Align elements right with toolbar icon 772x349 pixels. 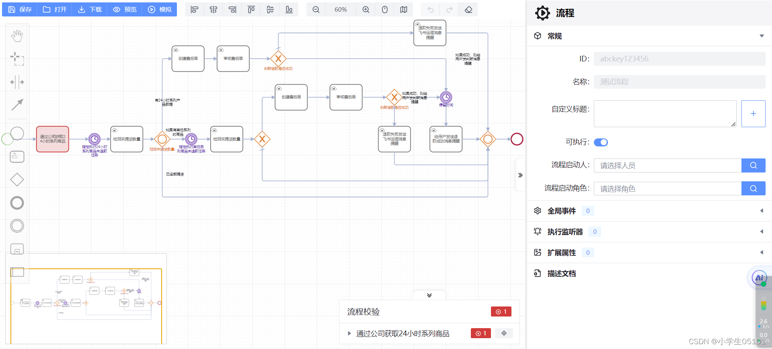pos(232,10)
